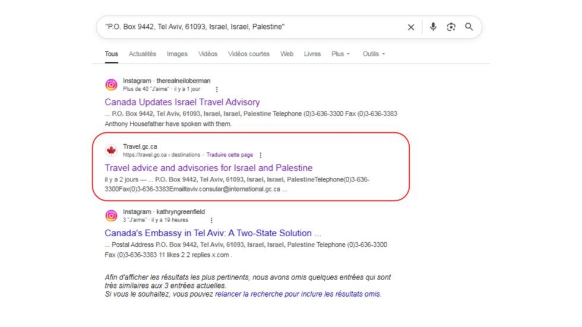Click '3 J'aime · il y a 19 heures' text
The height and width of the screenshot is (327, 582).
point(156,220)
